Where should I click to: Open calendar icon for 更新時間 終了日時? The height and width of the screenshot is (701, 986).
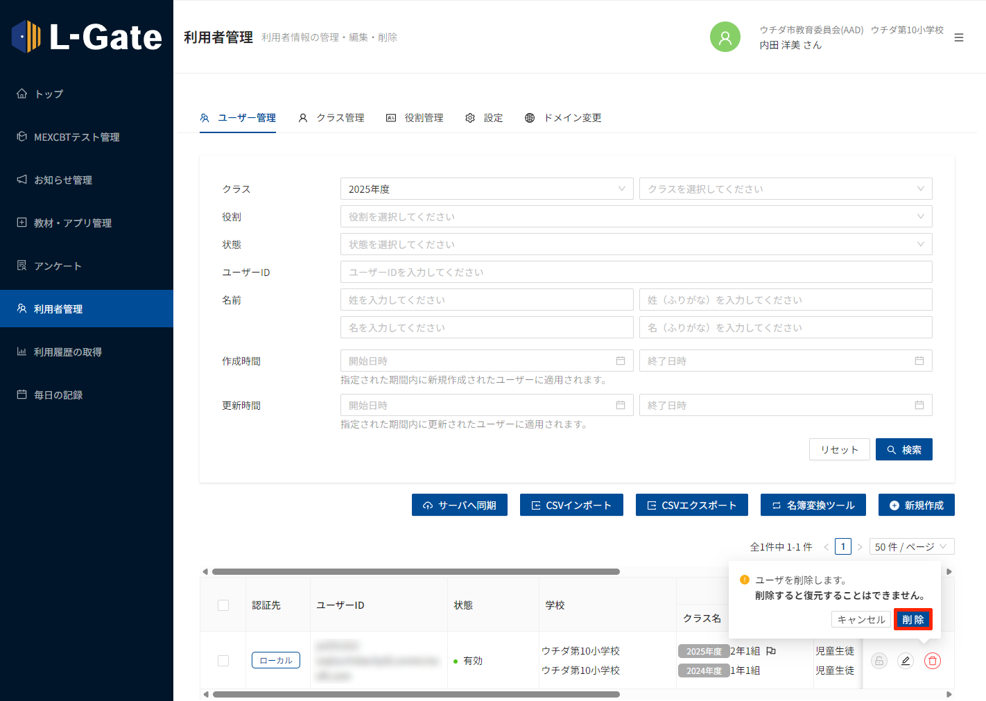click(x=919, y=405)
